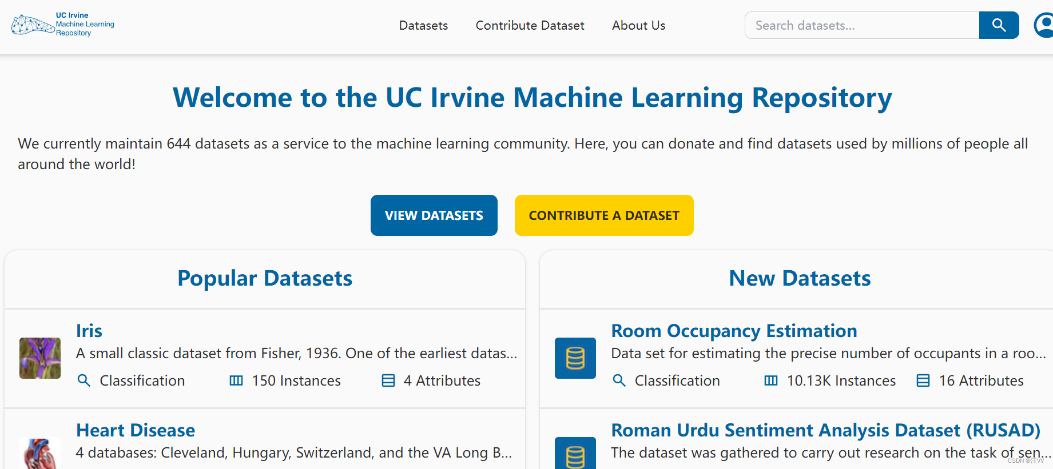Click the VIEW DATASETS button

click(x=434, y=215)
